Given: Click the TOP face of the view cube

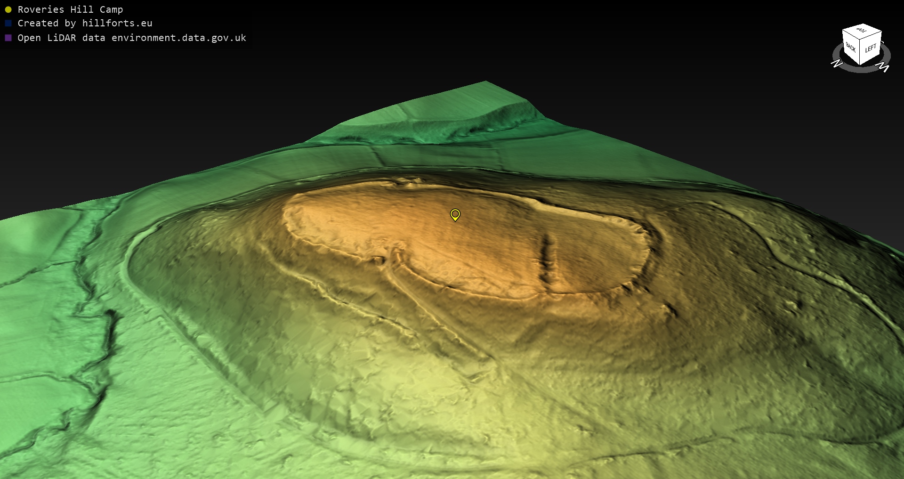Looking at the screenshot, I should coord(862,31).
